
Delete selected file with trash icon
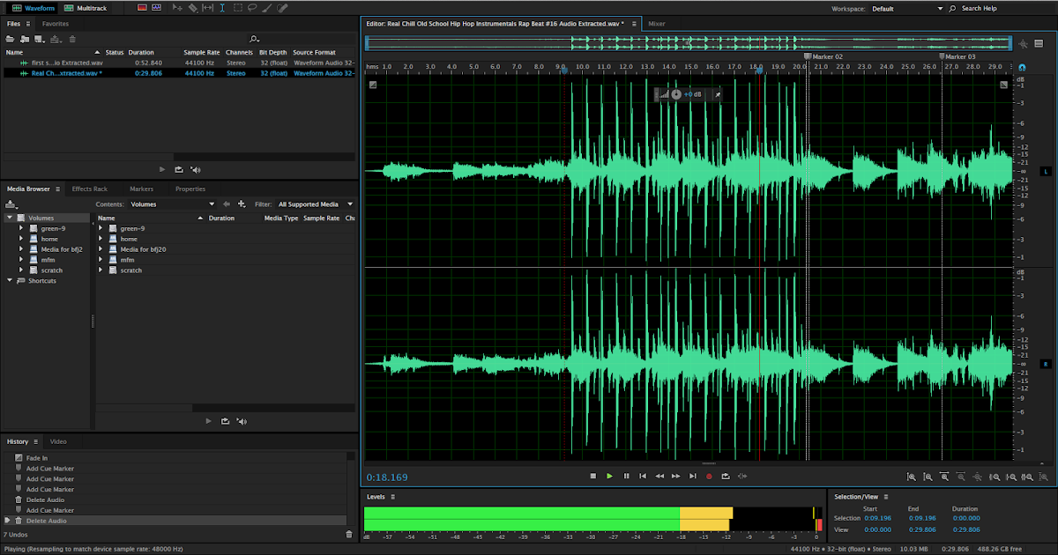(x=72, y=39)
